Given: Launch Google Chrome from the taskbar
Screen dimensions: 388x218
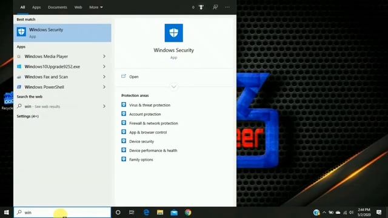Looking at the screenshot, I should click(x=188, y=213).
